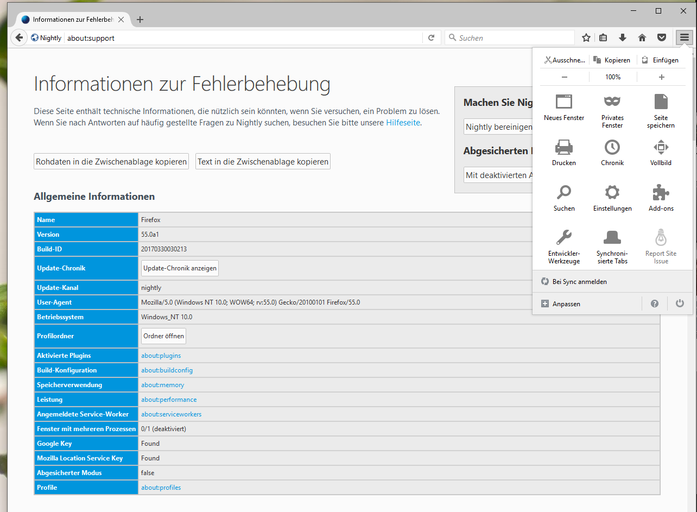Open the Pocket icon in toolbar
697x512 pixels.
coord(662,37)
